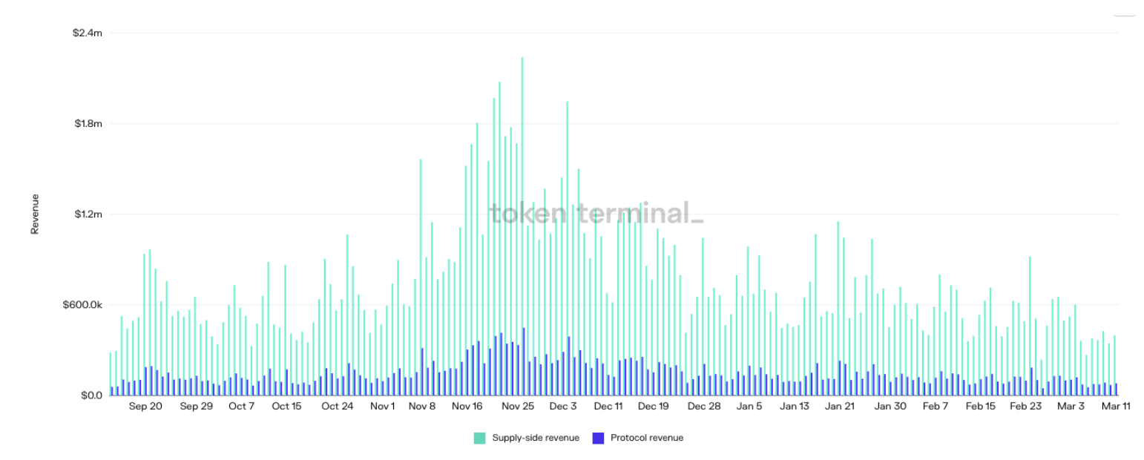Click the Revenue y-axis title
This screenshot has width=1144, height=460.
click(35, 214)
